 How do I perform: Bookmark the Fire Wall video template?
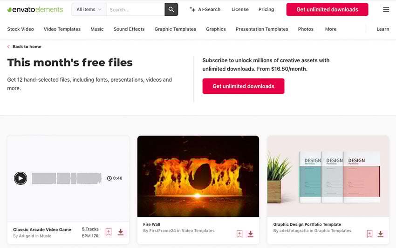click(x=239, y=234)
